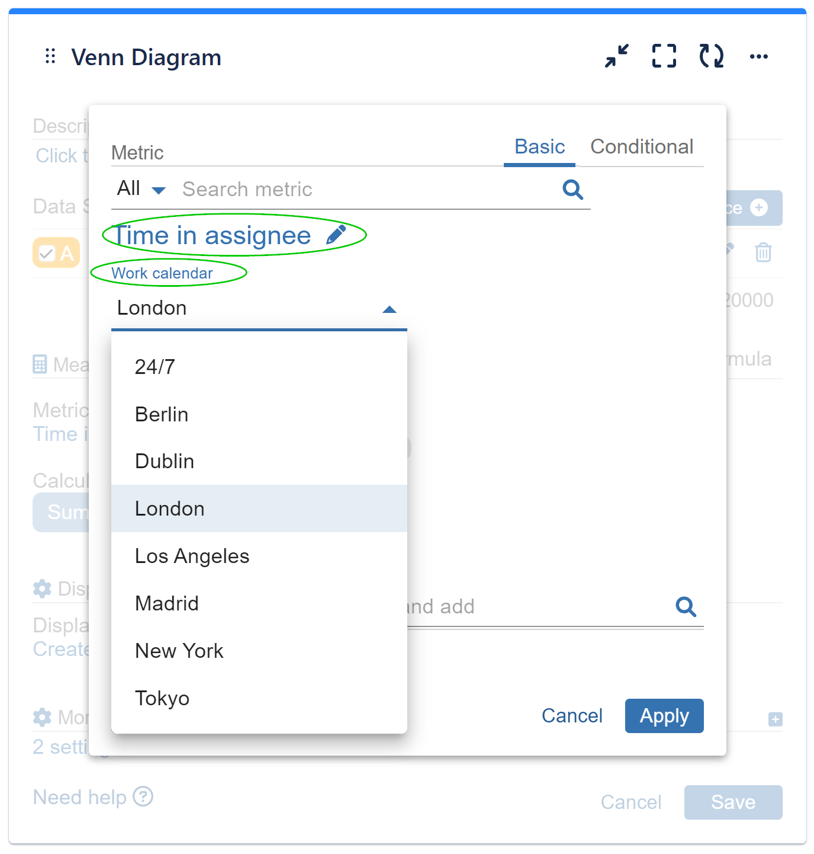
Task: Select Tokyo from the calendar list
Action: 162,698
